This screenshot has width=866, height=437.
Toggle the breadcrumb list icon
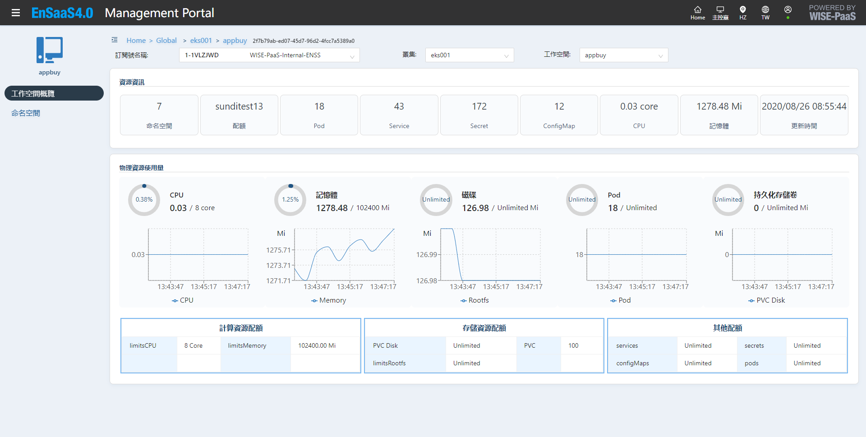point(115,40)
